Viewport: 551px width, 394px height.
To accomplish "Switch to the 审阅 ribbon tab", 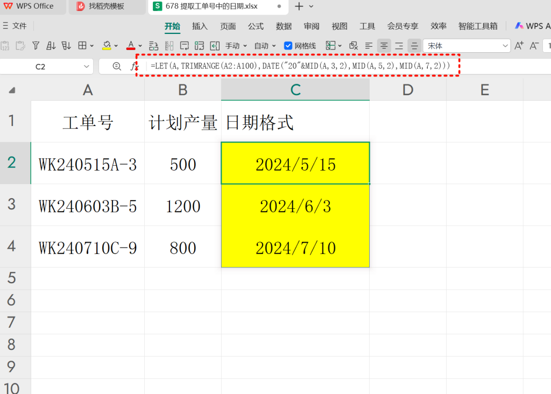I will [312, 26].
